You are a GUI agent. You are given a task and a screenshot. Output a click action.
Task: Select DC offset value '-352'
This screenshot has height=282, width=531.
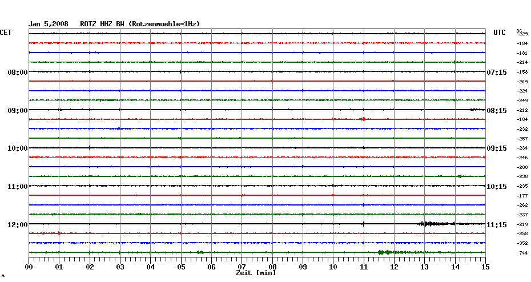522,243
